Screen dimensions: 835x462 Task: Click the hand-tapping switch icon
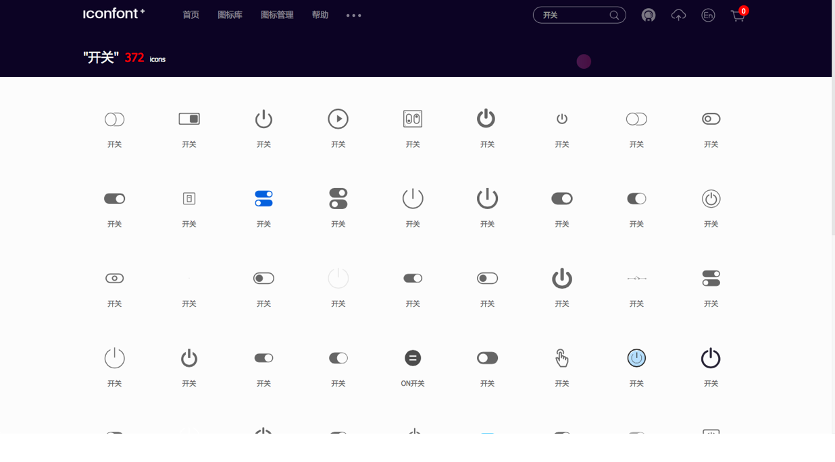[x=561, y=357]
